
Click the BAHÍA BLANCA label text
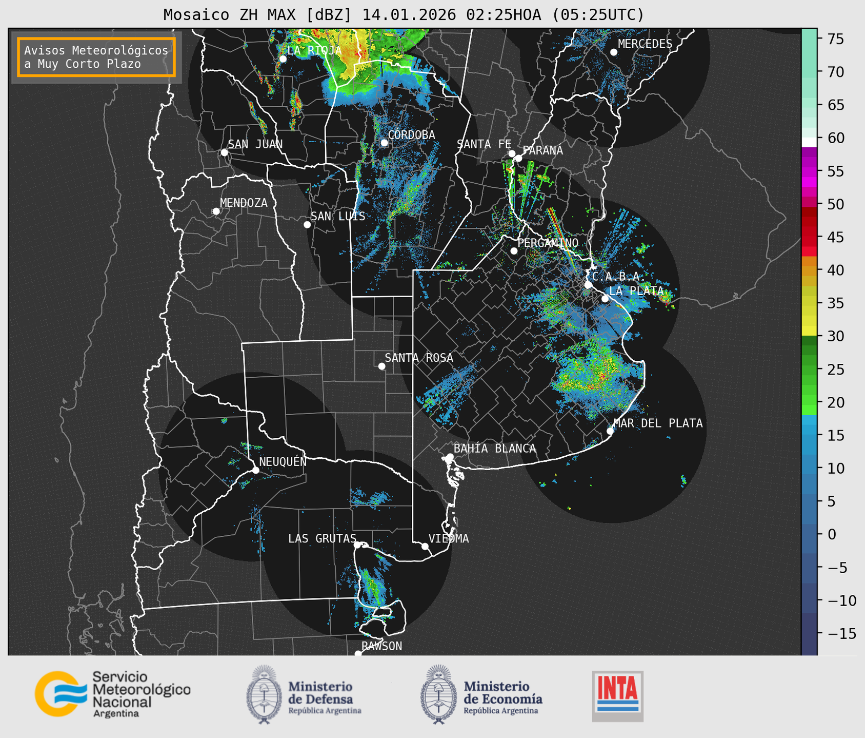[x=495, y=449]
